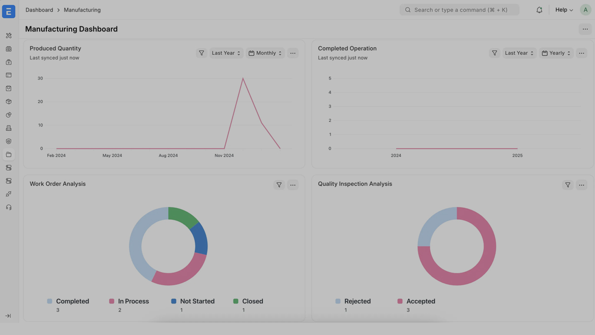Go to Dashboard in the breadcrumb

pyautogui.click(x=39, y=10)
